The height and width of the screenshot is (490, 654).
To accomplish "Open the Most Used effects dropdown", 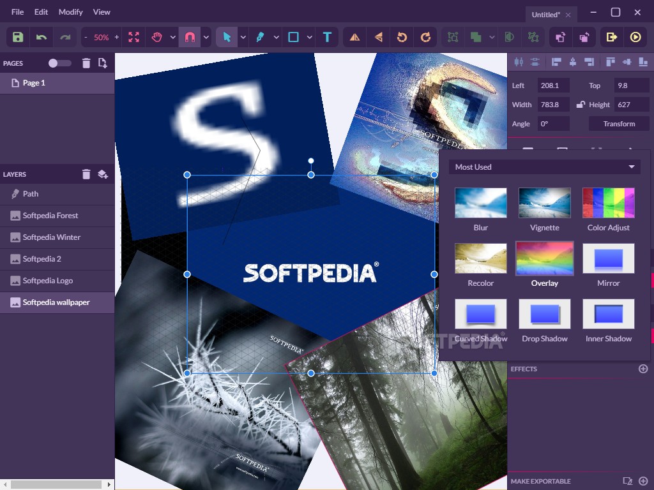I will coord(544,167).
